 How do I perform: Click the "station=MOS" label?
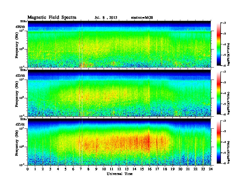click(x=142, y=17)
